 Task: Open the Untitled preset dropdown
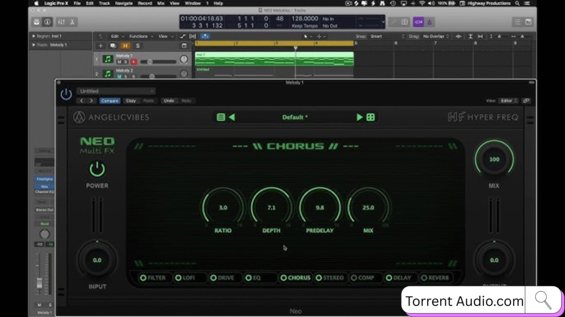point(116,91)
